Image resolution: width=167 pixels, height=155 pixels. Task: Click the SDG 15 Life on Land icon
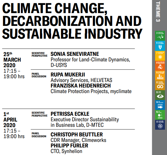point(160,115)
